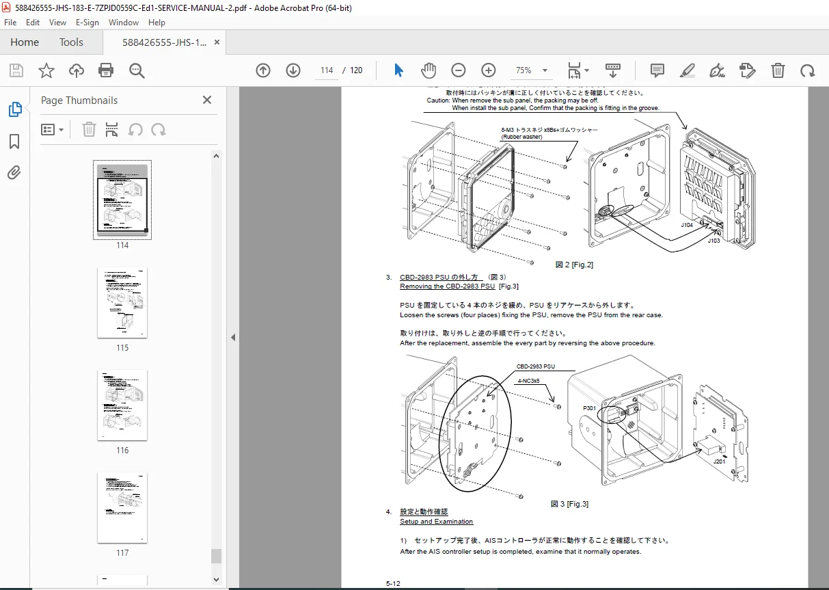829x590 pixels.
Task: Click the 'J104' connector label
Action: (688, 224)
